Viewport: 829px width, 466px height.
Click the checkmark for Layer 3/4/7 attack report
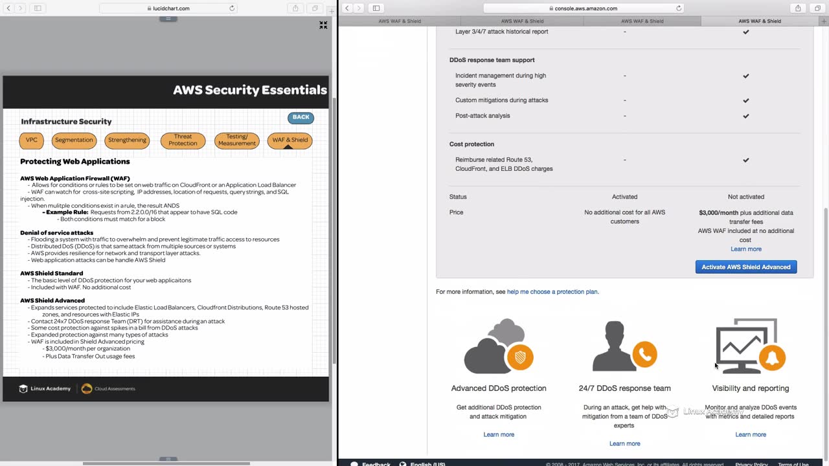tap(746, 32)
